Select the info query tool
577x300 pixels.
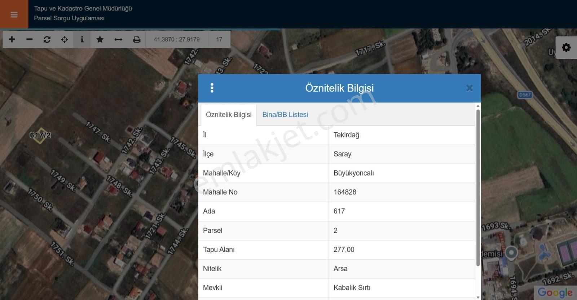tap(82, 39)
